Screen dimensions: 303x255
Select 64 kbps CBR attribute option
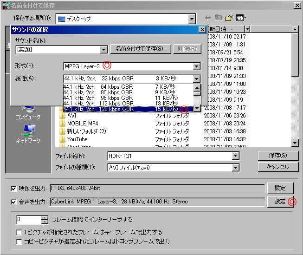click(x=129, y=87)
